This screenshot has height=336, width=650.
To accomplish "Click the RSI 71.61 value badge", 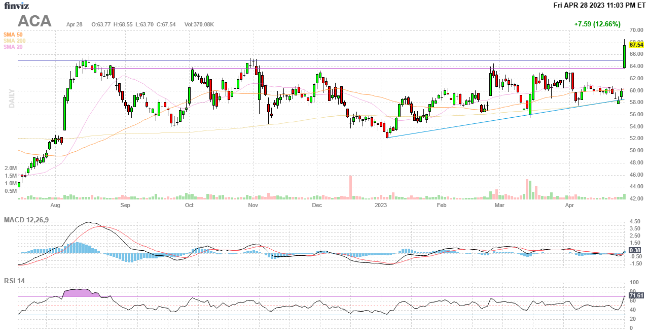I will pos(636,295).
